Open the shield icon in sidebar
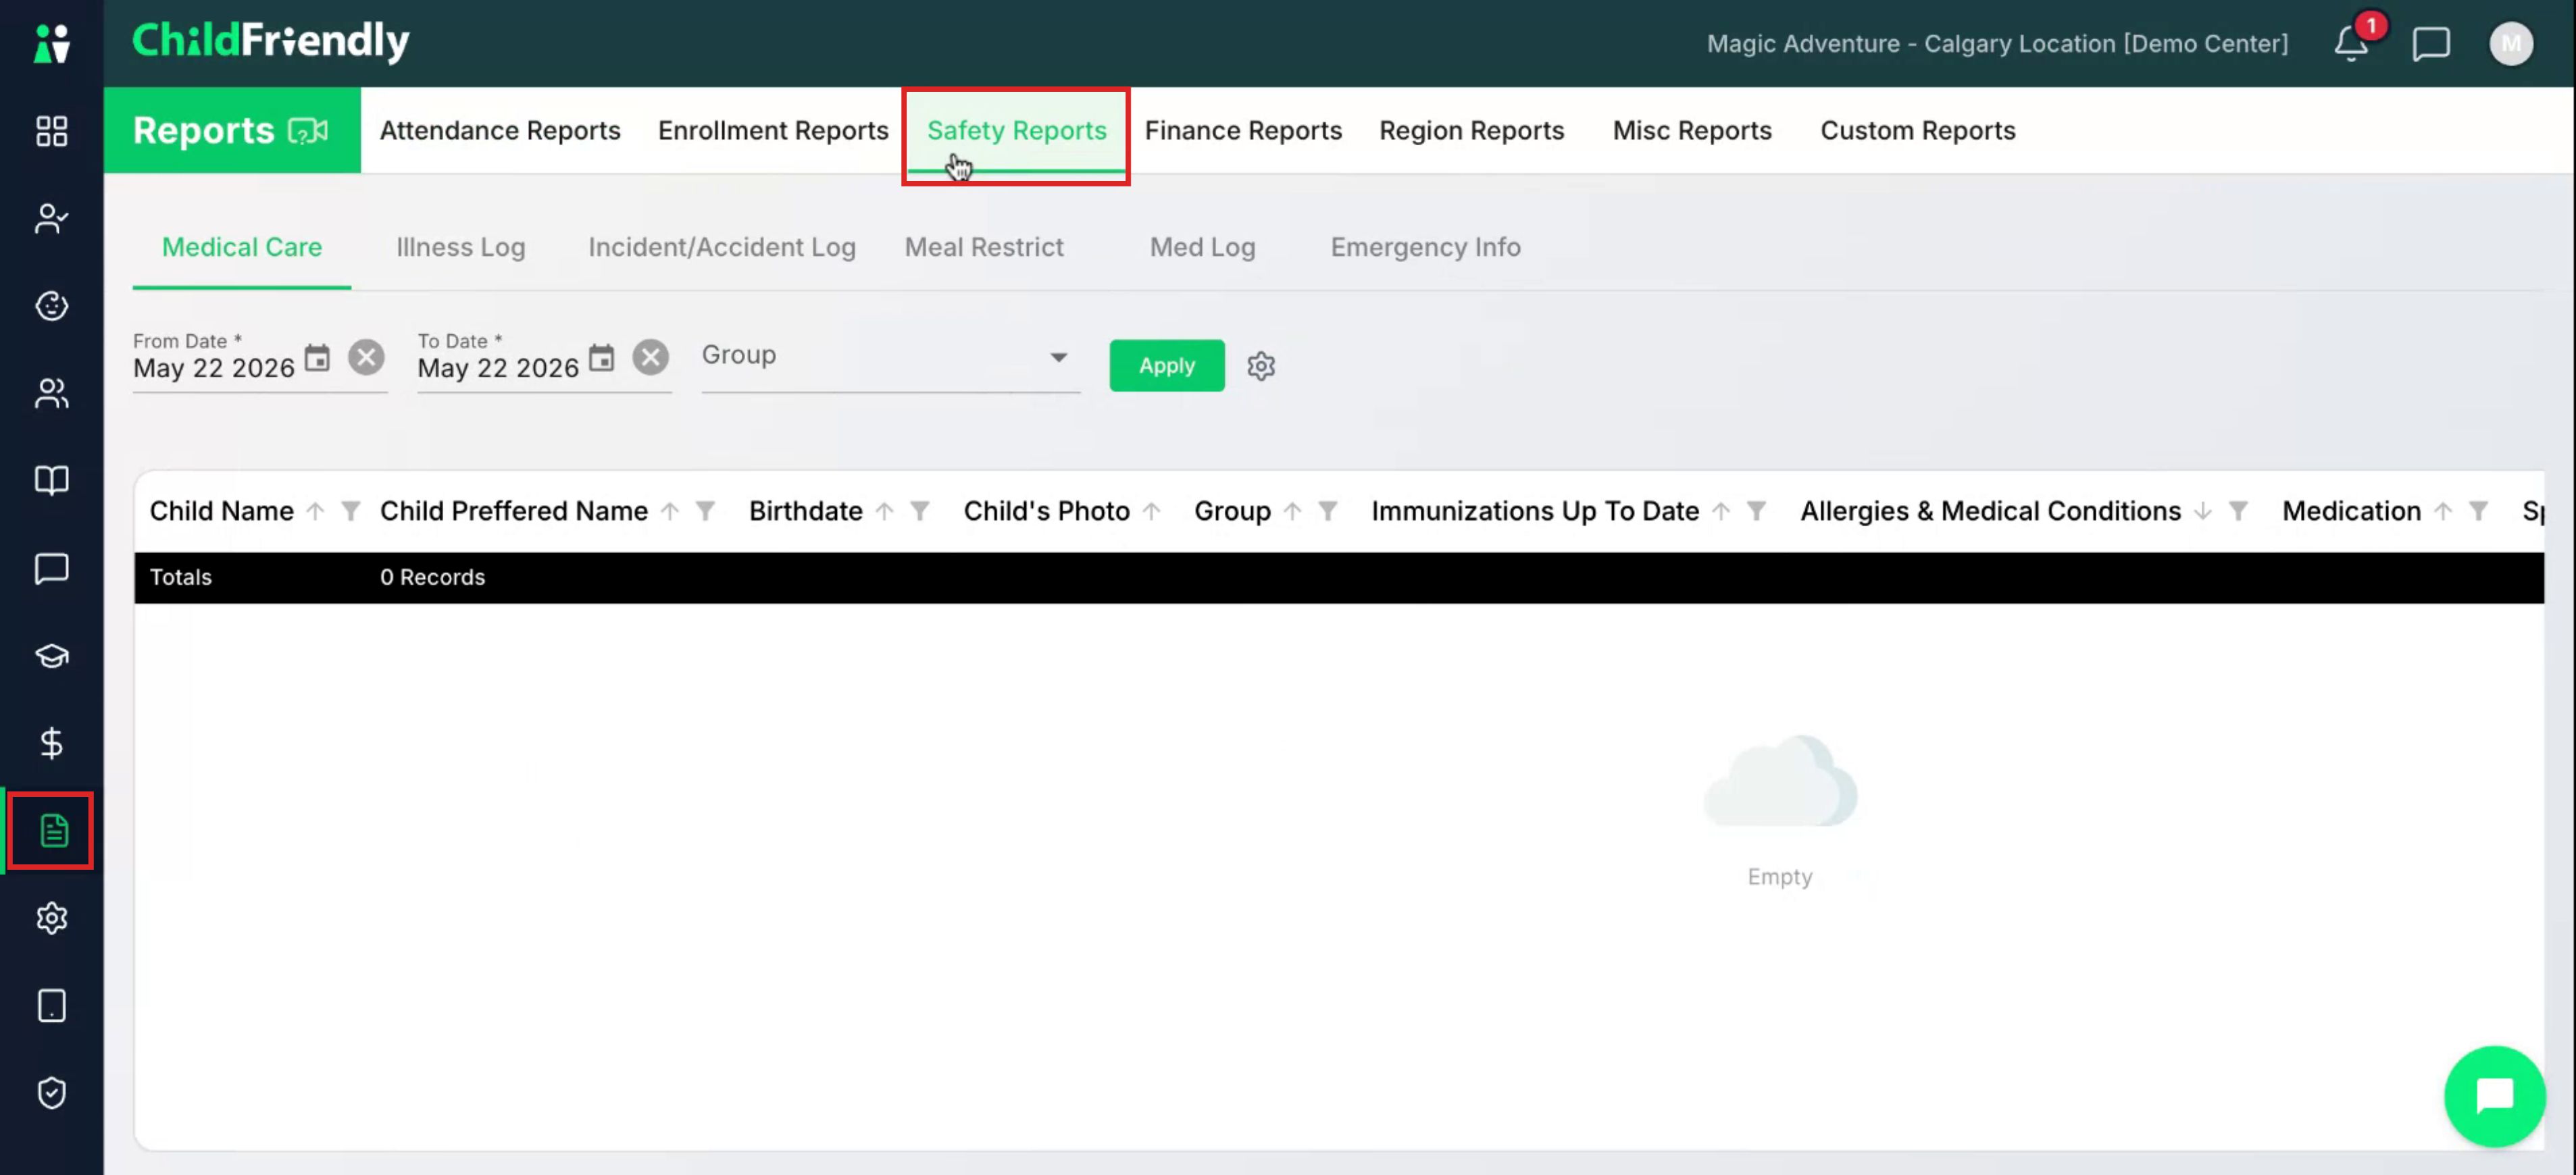This screenshot has height=1175, width=2576. pos(51,1092)
